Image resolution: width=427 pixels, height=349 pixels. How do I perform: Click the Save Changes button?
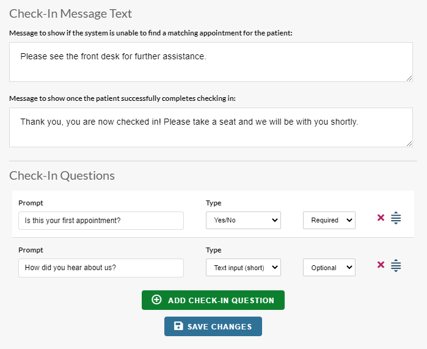tap(213, 326)
